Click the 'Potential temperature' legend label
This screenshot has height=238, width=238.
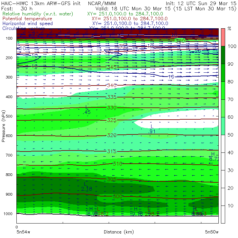27,19
